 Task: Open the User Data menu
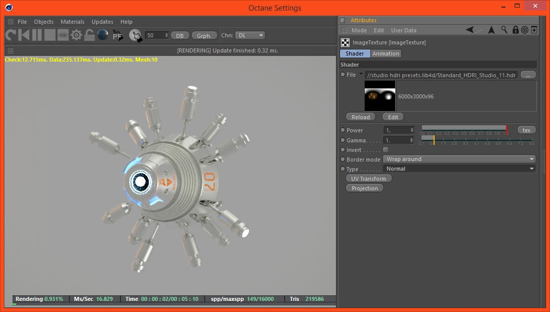(403, 30)
